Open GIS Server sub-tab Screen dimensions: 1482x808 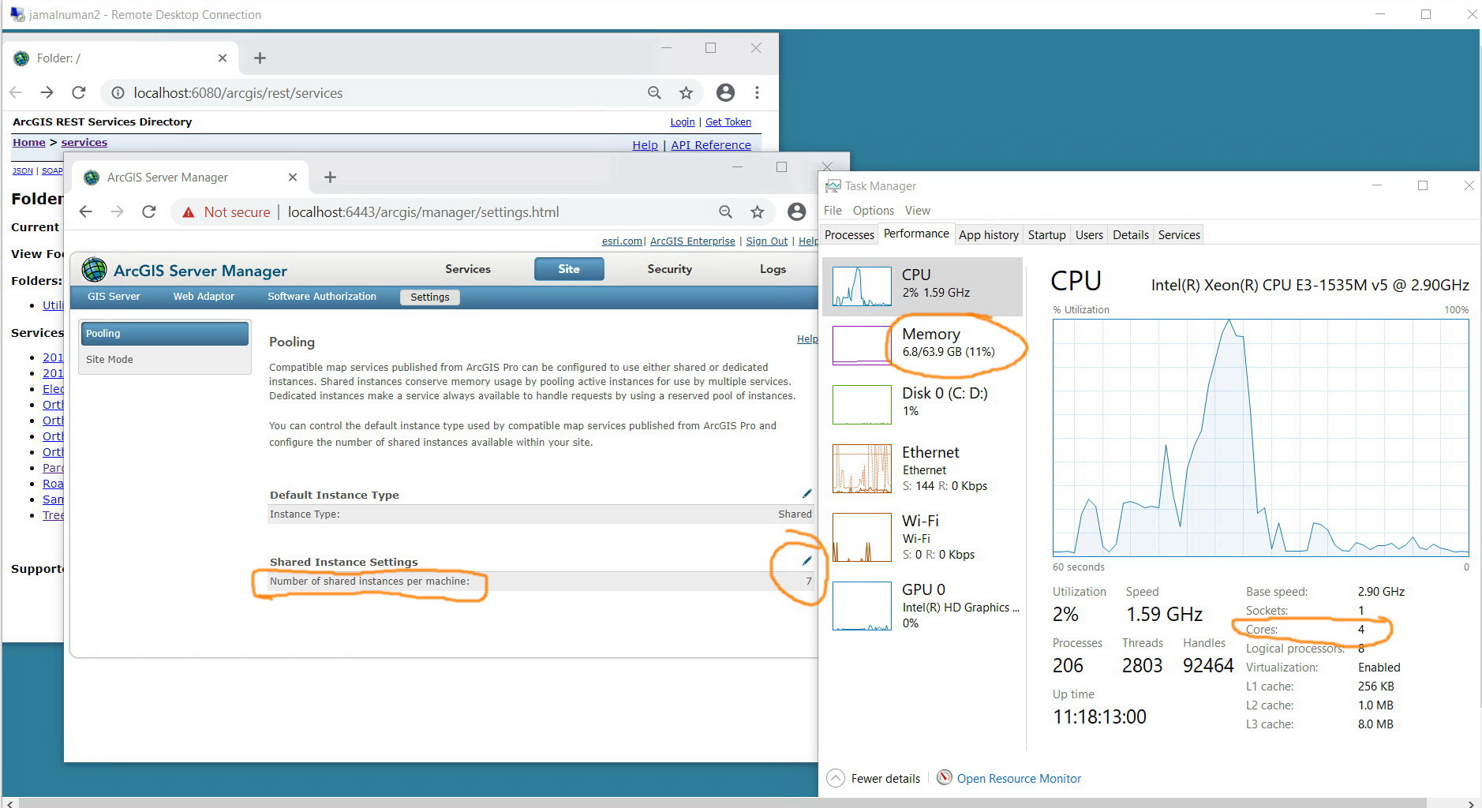tap(114, 297)
